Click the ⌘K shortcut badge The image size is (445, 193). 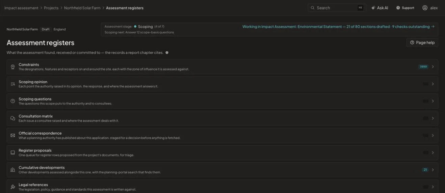pos(360,8)
